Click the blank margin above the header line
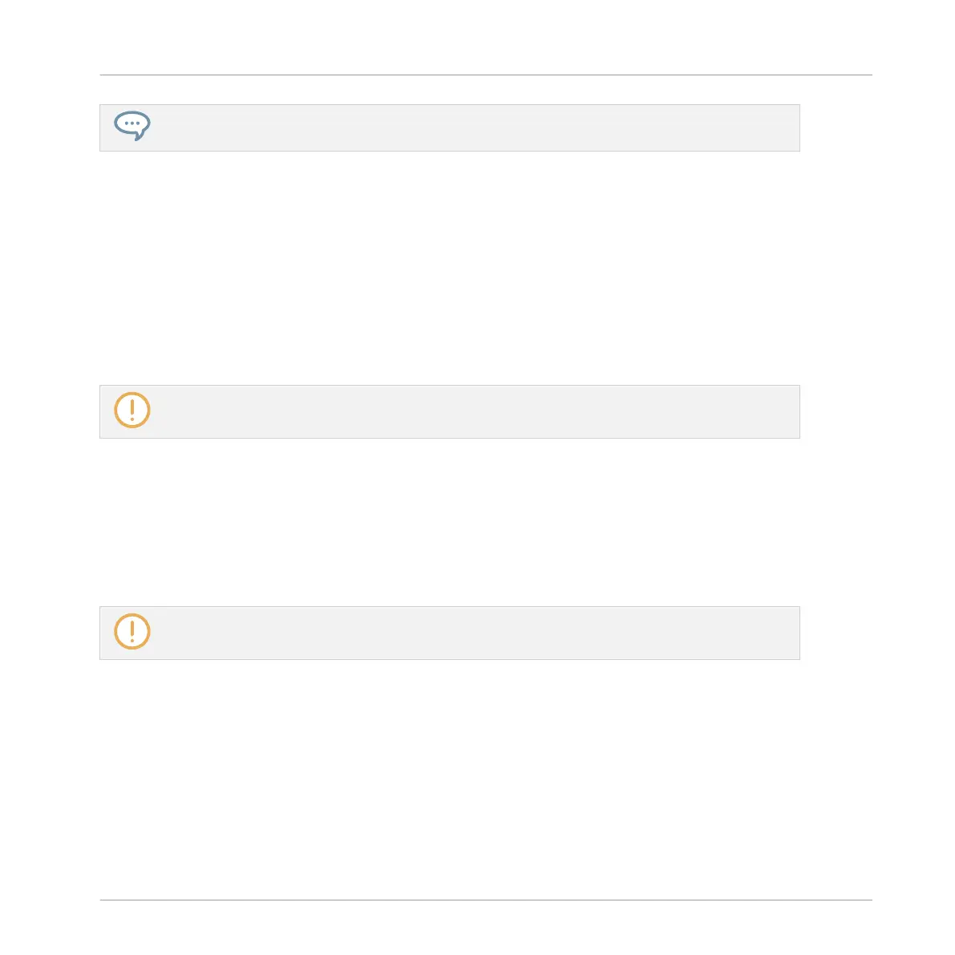This screenshot has height=955, width=955. [486, 37]
